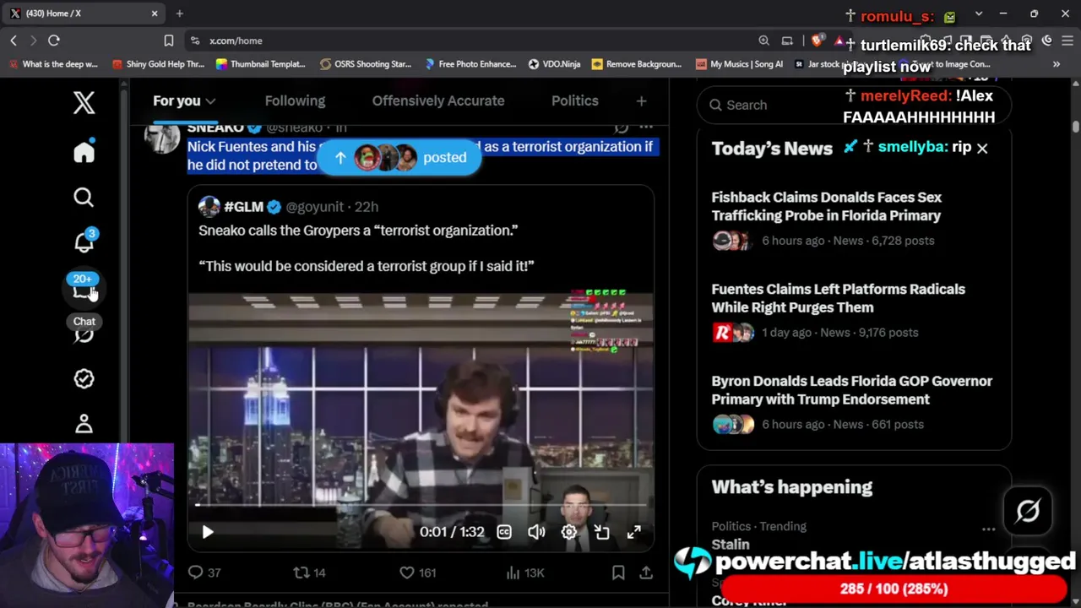Open more options on SNEAKO post
Image resolution: width=1081 pixels, height=608 pixels.
pyautogui.click(x=646, y=127)
